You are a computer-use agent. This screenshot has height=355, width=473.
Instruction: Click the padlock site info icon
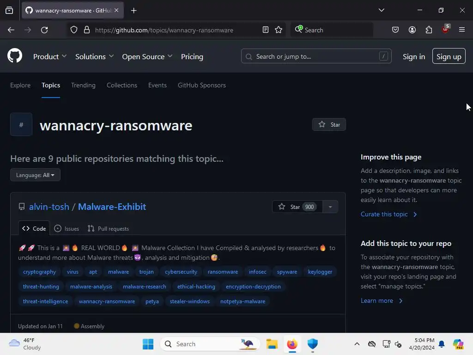[x=87, y=30]
